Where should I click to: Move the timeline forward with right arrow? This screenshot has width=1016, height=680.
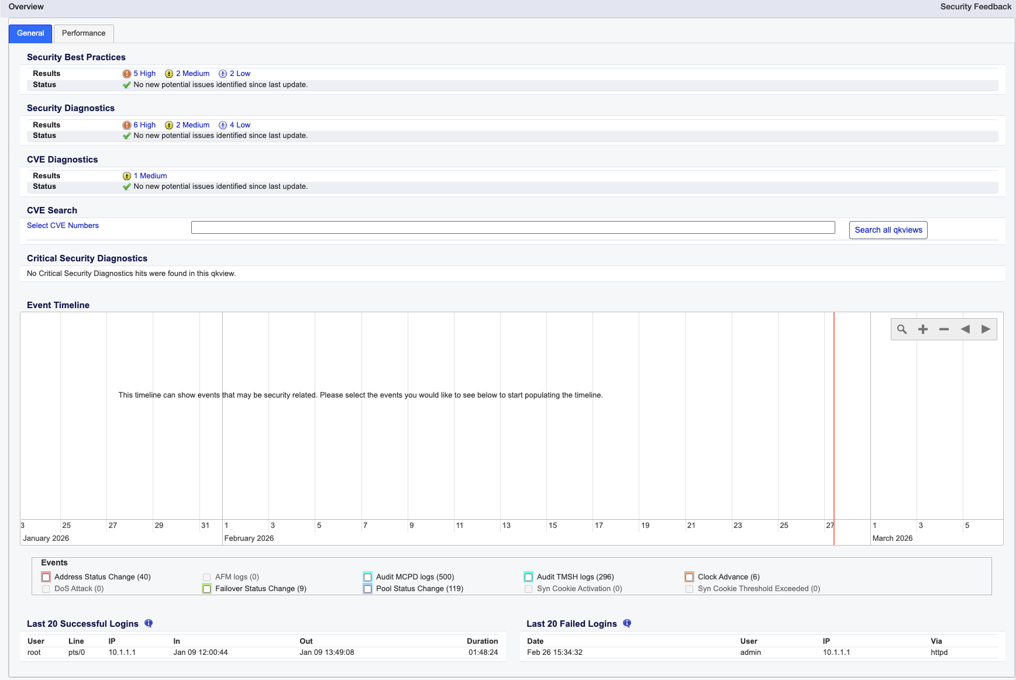click(986, 329)
